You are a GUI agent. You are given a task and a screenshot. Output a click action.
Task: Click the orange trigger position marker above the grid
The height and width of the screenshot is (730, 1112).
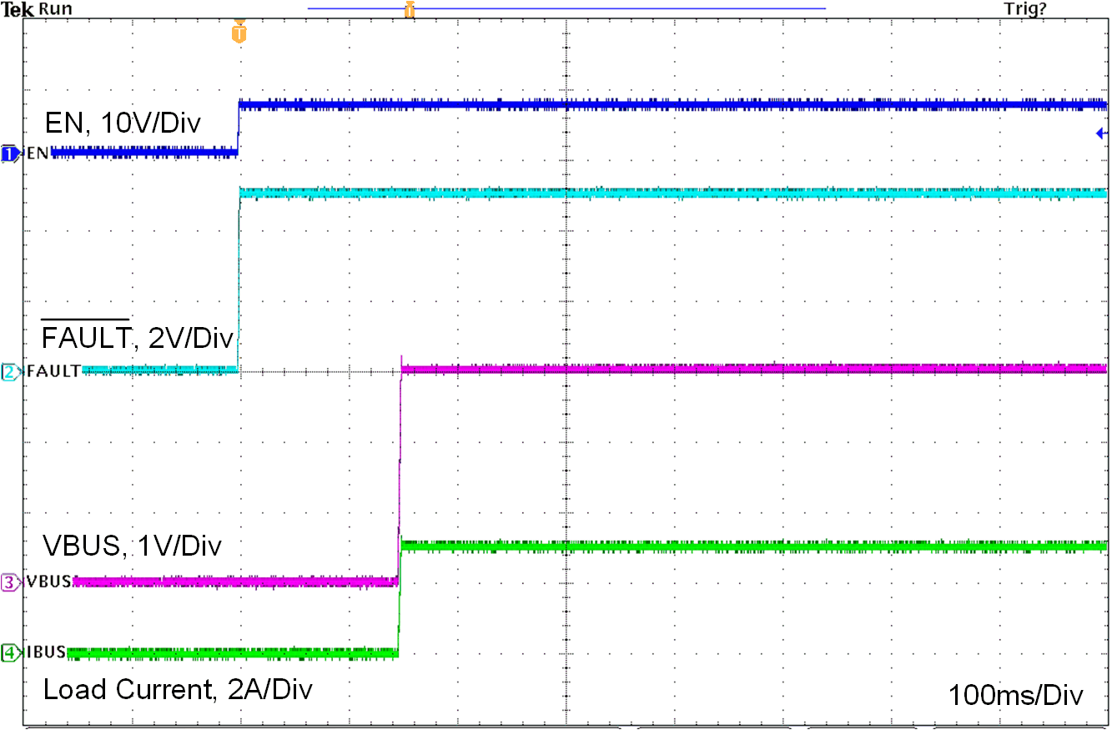tap(410, 9)
